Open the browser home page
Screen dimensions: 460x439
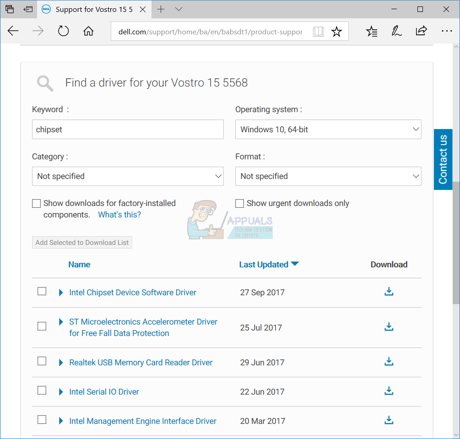pyautogui.click(x=88, y=31)
